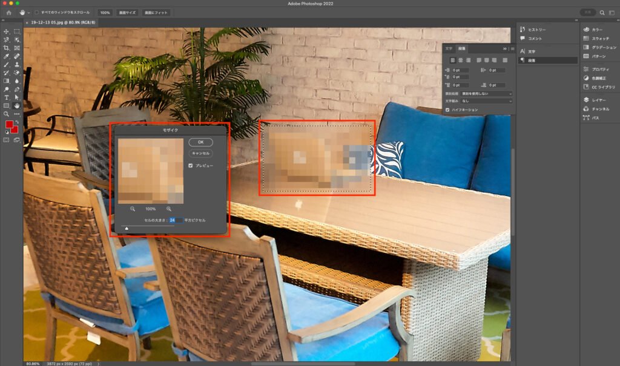Screen dimensions: 620x366
Task: Select the Crop tool
Action: pyautogui.click(x=6, y=48)
